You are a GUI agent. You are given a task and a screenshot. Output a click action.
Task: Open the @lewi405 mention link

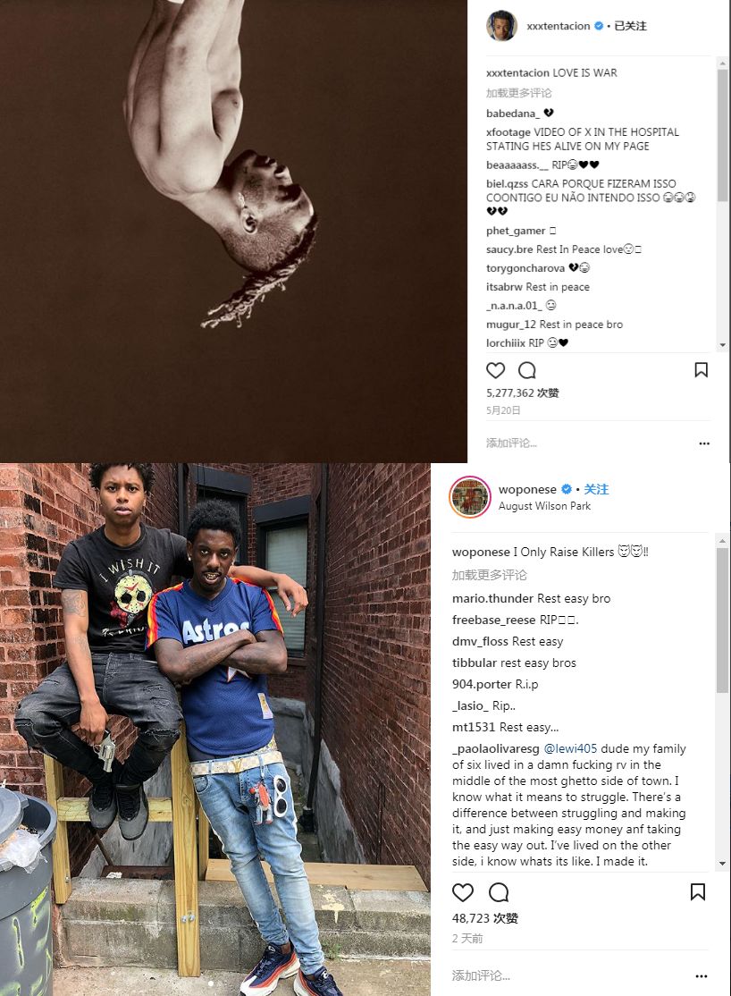click(570, 749)
